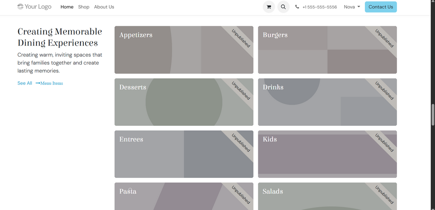This screenshot has width=435, height=210.
Task: Open the Salads category card
Action: tap(328, 196)
